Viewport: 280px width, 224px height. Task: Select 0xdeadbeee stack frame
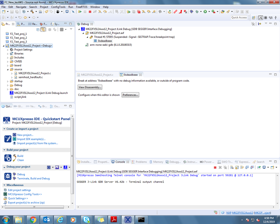coord(105,41)
